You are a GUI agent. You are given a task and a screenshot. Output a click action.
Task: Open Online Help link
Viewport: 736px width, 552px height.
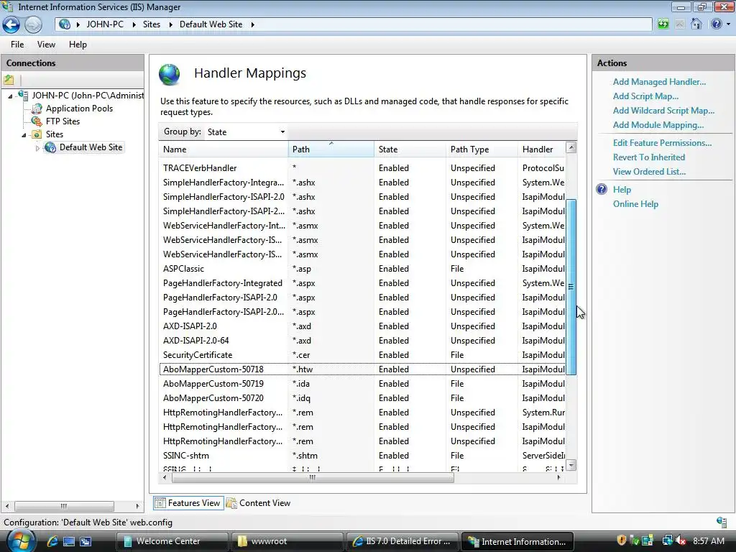pos(635,204)
